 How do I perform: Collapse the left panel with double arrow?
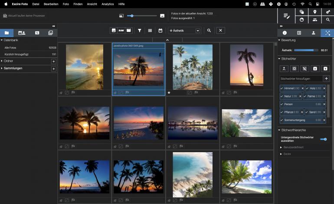[53, 26]
